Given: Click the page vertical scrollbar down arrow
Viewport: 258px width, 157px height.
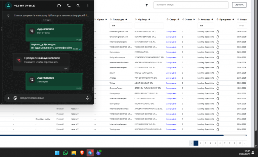Looking at the screenshot, I should pyautogui.click(x=256, y=146).
